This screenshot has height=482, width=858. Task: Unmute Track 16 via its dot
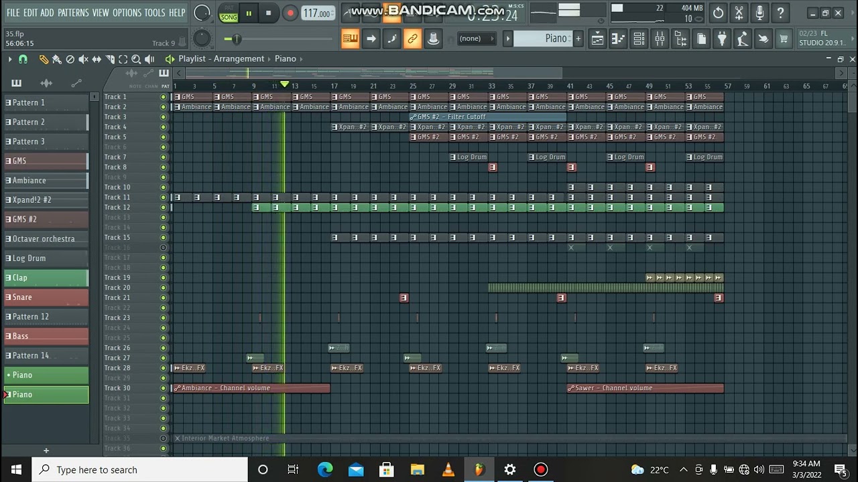[x=163, y=248]
